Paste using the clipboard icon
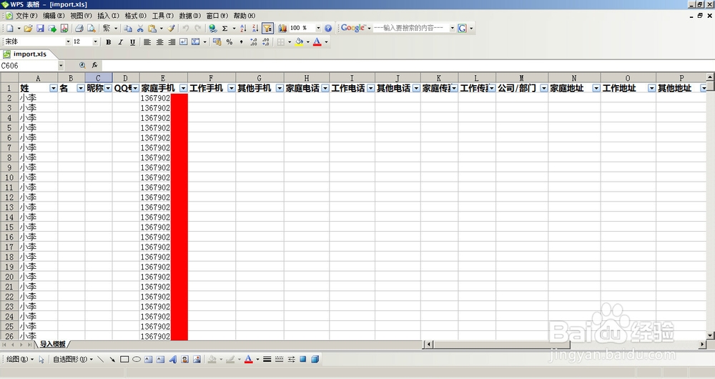The image size is (715, 379). [152, 29]
